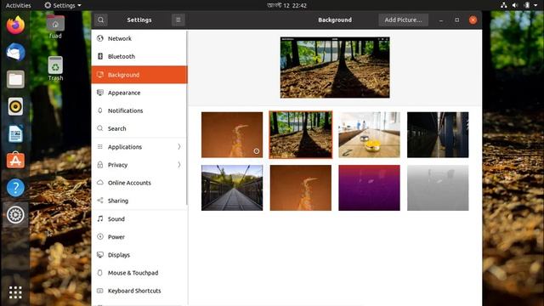The image size is (544, 306).
Task: Click the volume icon in top bar
Action: coord(515,5)
